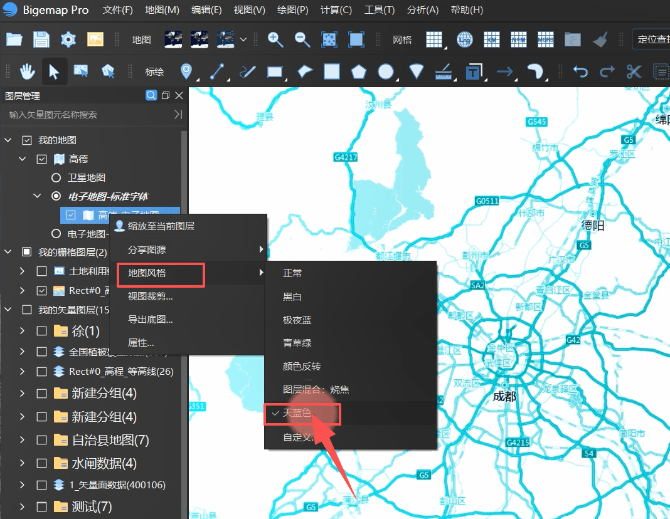Select 颜色反转 map style
The width and height of the screenshot is (670, 519).
pos(351,367)
